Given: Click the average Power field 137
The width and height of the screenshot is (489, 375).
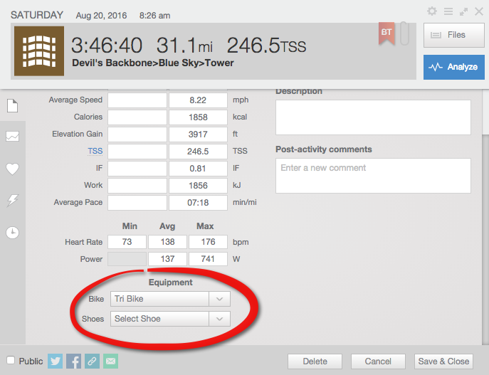Looking at the screenshot, I should click(x=167, y=259).
